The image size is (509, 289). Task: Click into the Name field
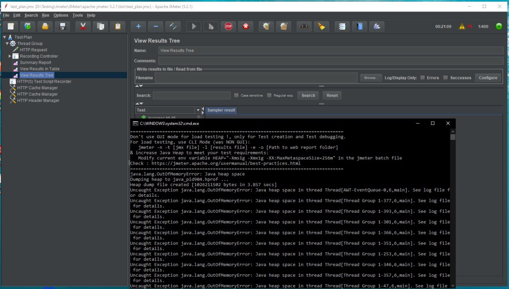click(331, 50)
